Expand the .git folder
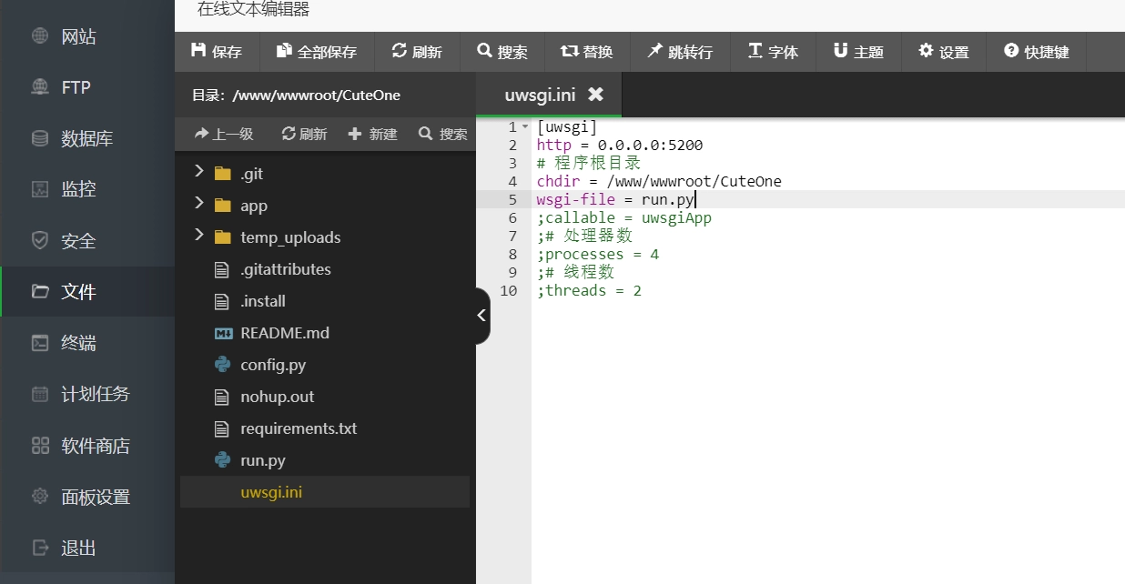Viewport: 1125px width, 584px height. pos(198,173)
